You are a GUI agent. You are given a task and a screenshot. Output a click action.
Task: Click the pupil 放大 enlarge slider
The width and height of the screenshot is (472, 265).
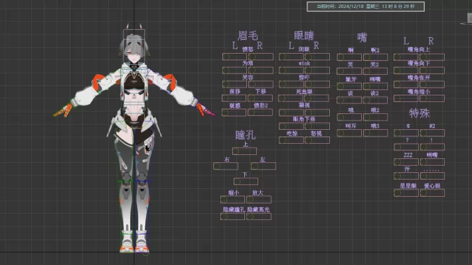pyautogui.click(x=250, y=199)
